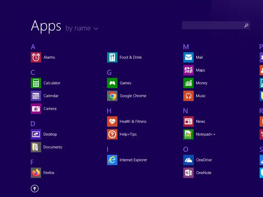Launch Calculator via its green icon
The width and height of the screenshot is (263, 197).
coord(36,83)
